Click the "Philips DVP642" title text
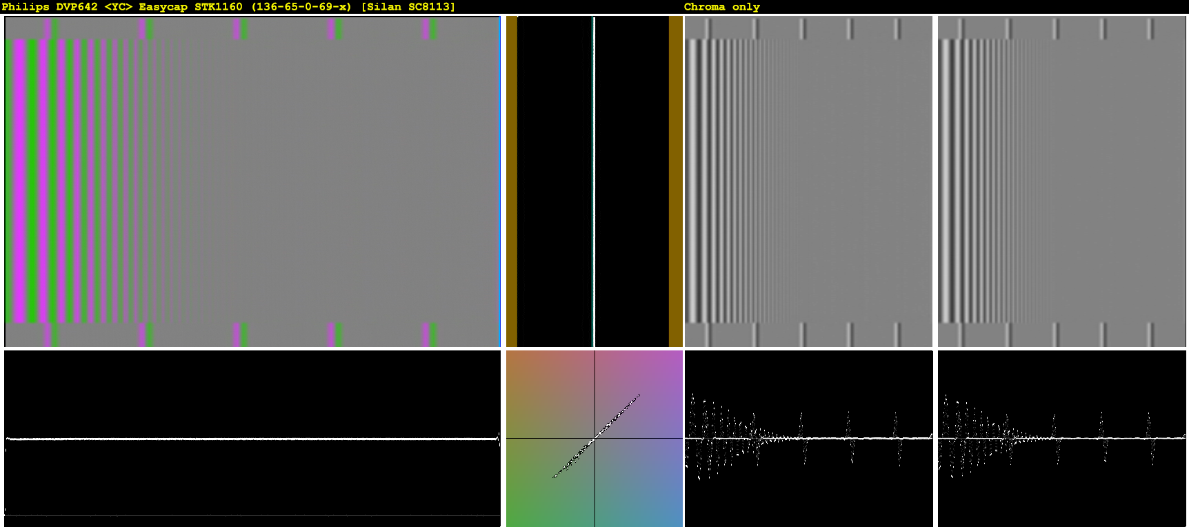 [50, 7]
